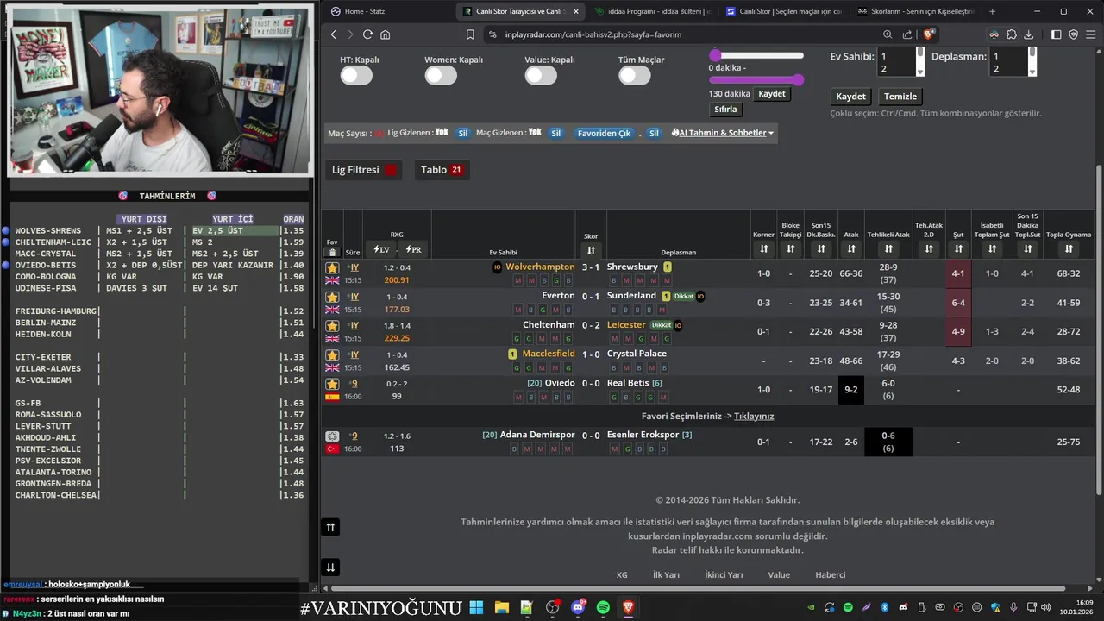The width and height of the screenshot is (1104, 621).
Task: Open the Tablo 21 button
Action: [442, 170]
